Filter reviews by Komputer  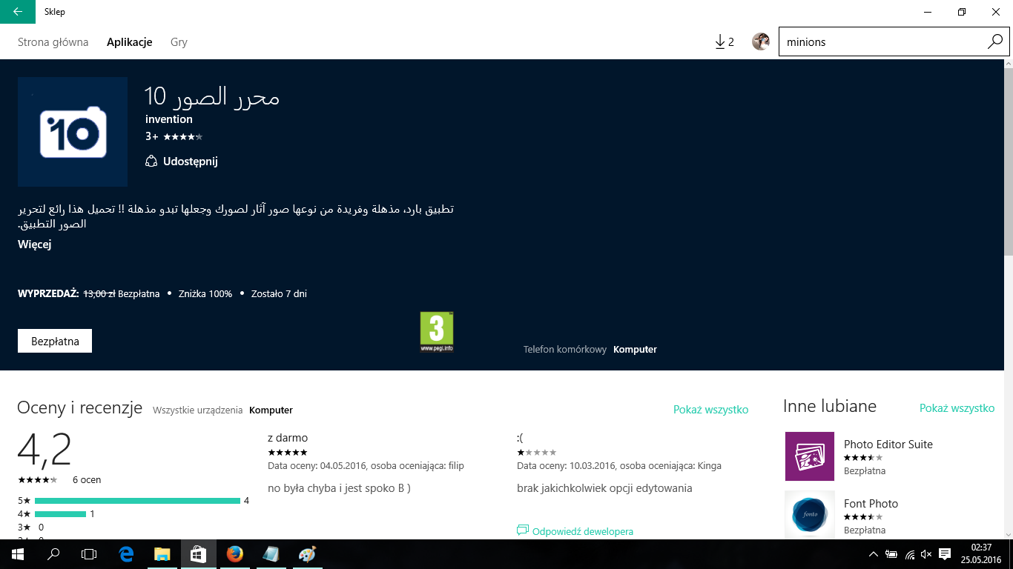[x=271, y=410]
